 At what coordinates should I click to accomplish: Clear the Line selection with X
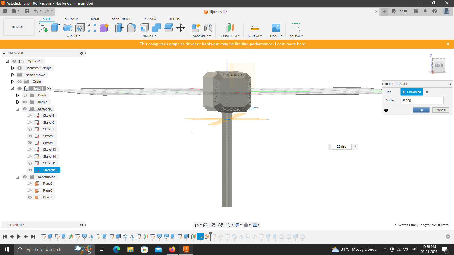(427, 92)
